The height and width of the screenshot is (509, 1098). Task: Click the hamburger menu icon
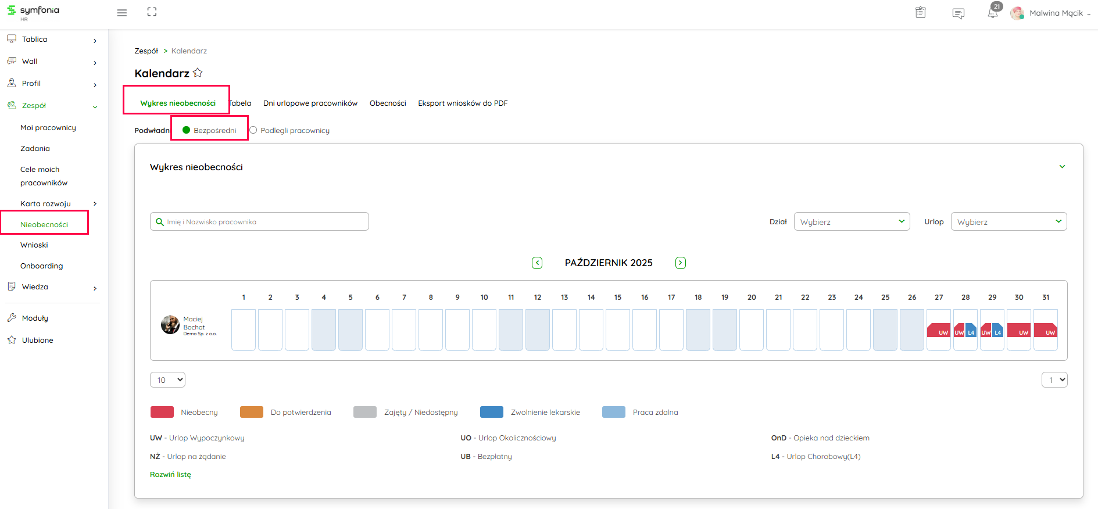(x=122, y=13)
